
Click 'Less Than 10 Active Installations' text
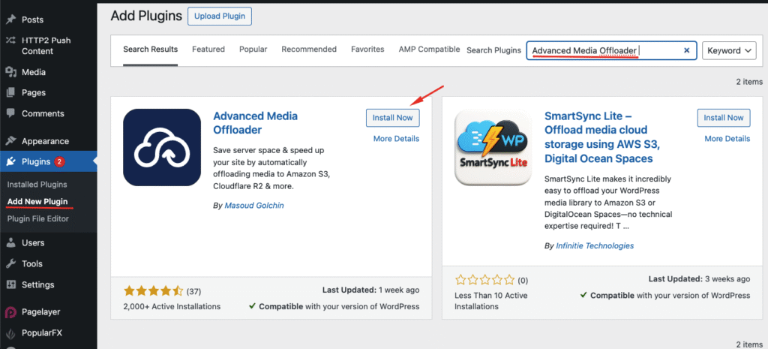click(x=490, y=301)
